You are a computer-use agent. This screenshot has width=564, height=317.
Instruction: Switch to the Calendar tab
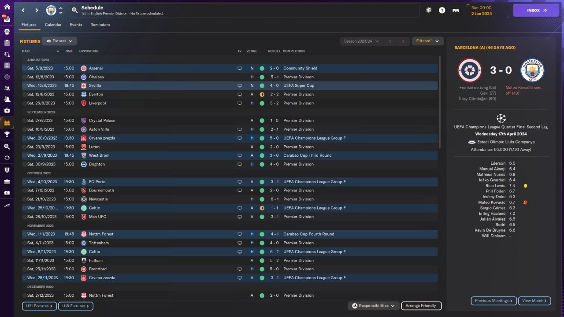tap(53, 25)
